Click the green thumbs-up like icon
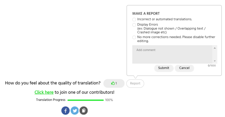Viewport: 225px width, 117px height. 113,83
